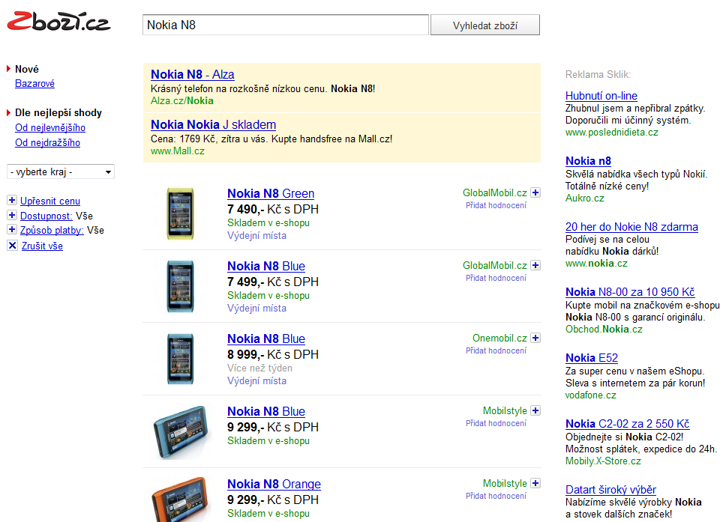Select the Nové condition filter
The width and height of the screenshot is (720, 522).
pos(27,69)
